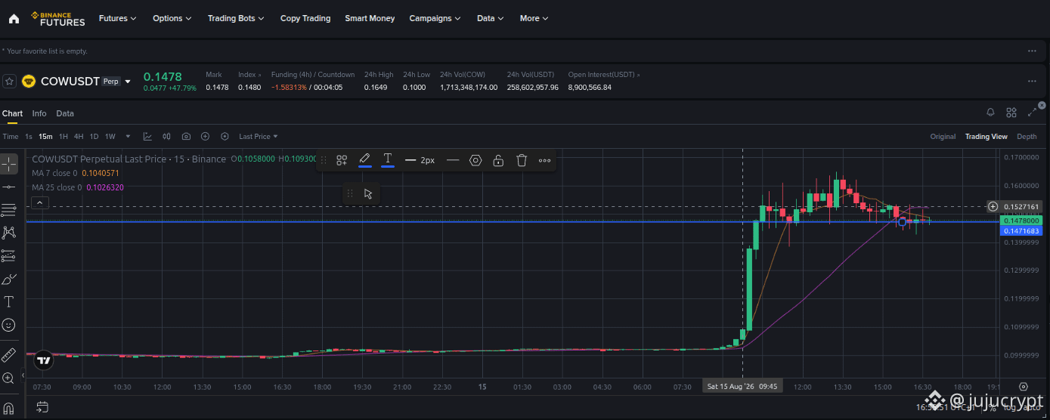The height and width of the screenshot is (420, 1050).
Task: Select the pattern drawing tool
Action: coord(9,233)
